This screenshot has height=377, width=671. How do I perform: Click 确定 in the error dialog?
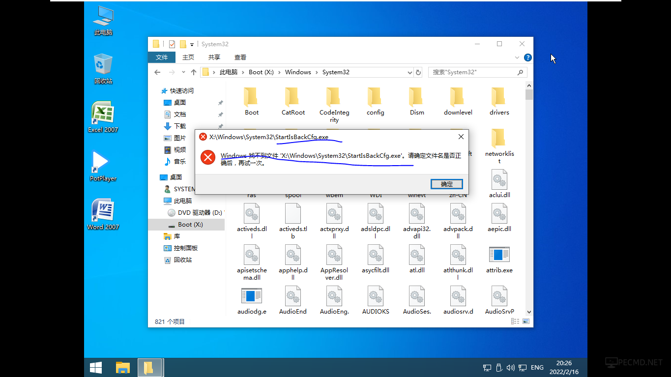[447, 184]
